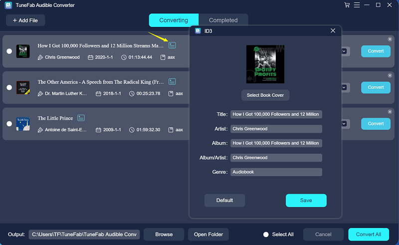Click the Genre field containing Audiobook

tap(276, 172)
